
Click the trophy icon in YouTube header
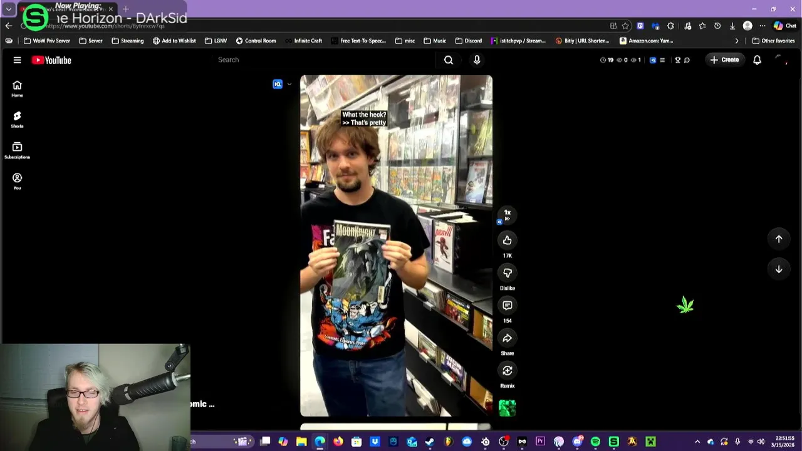[677, 60]
